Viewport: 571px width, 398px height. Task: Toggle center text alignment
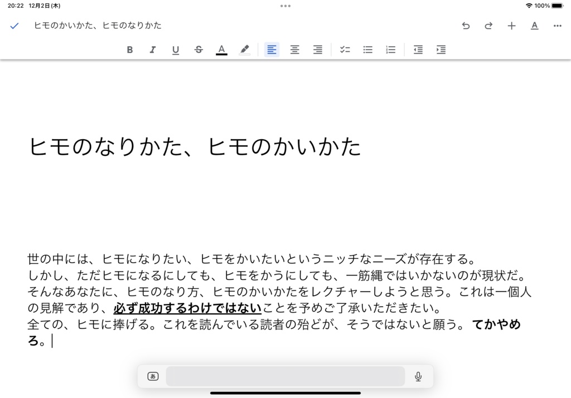click(x=294, y=50)
